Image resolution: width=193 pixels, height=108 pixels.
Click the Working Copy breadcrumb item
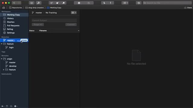click(54, 7)
